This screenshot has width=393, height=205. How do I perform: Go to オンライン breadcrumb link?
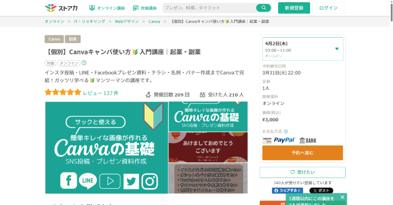pyautogui.click(x=55, y=21)
